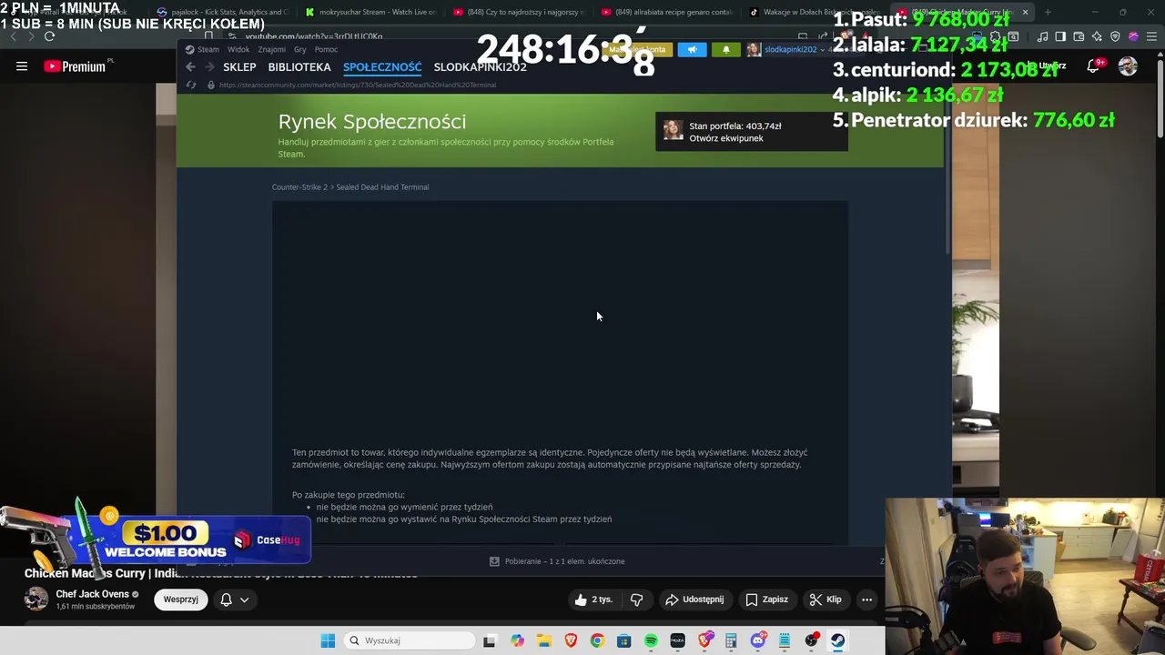Open the Widok menu in Steam
The height and width of the screenshot is (655, 1165).
(238, 49)
